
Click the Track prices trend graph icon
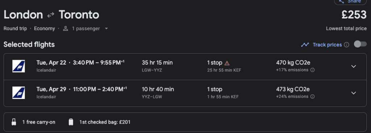[305, 45]
